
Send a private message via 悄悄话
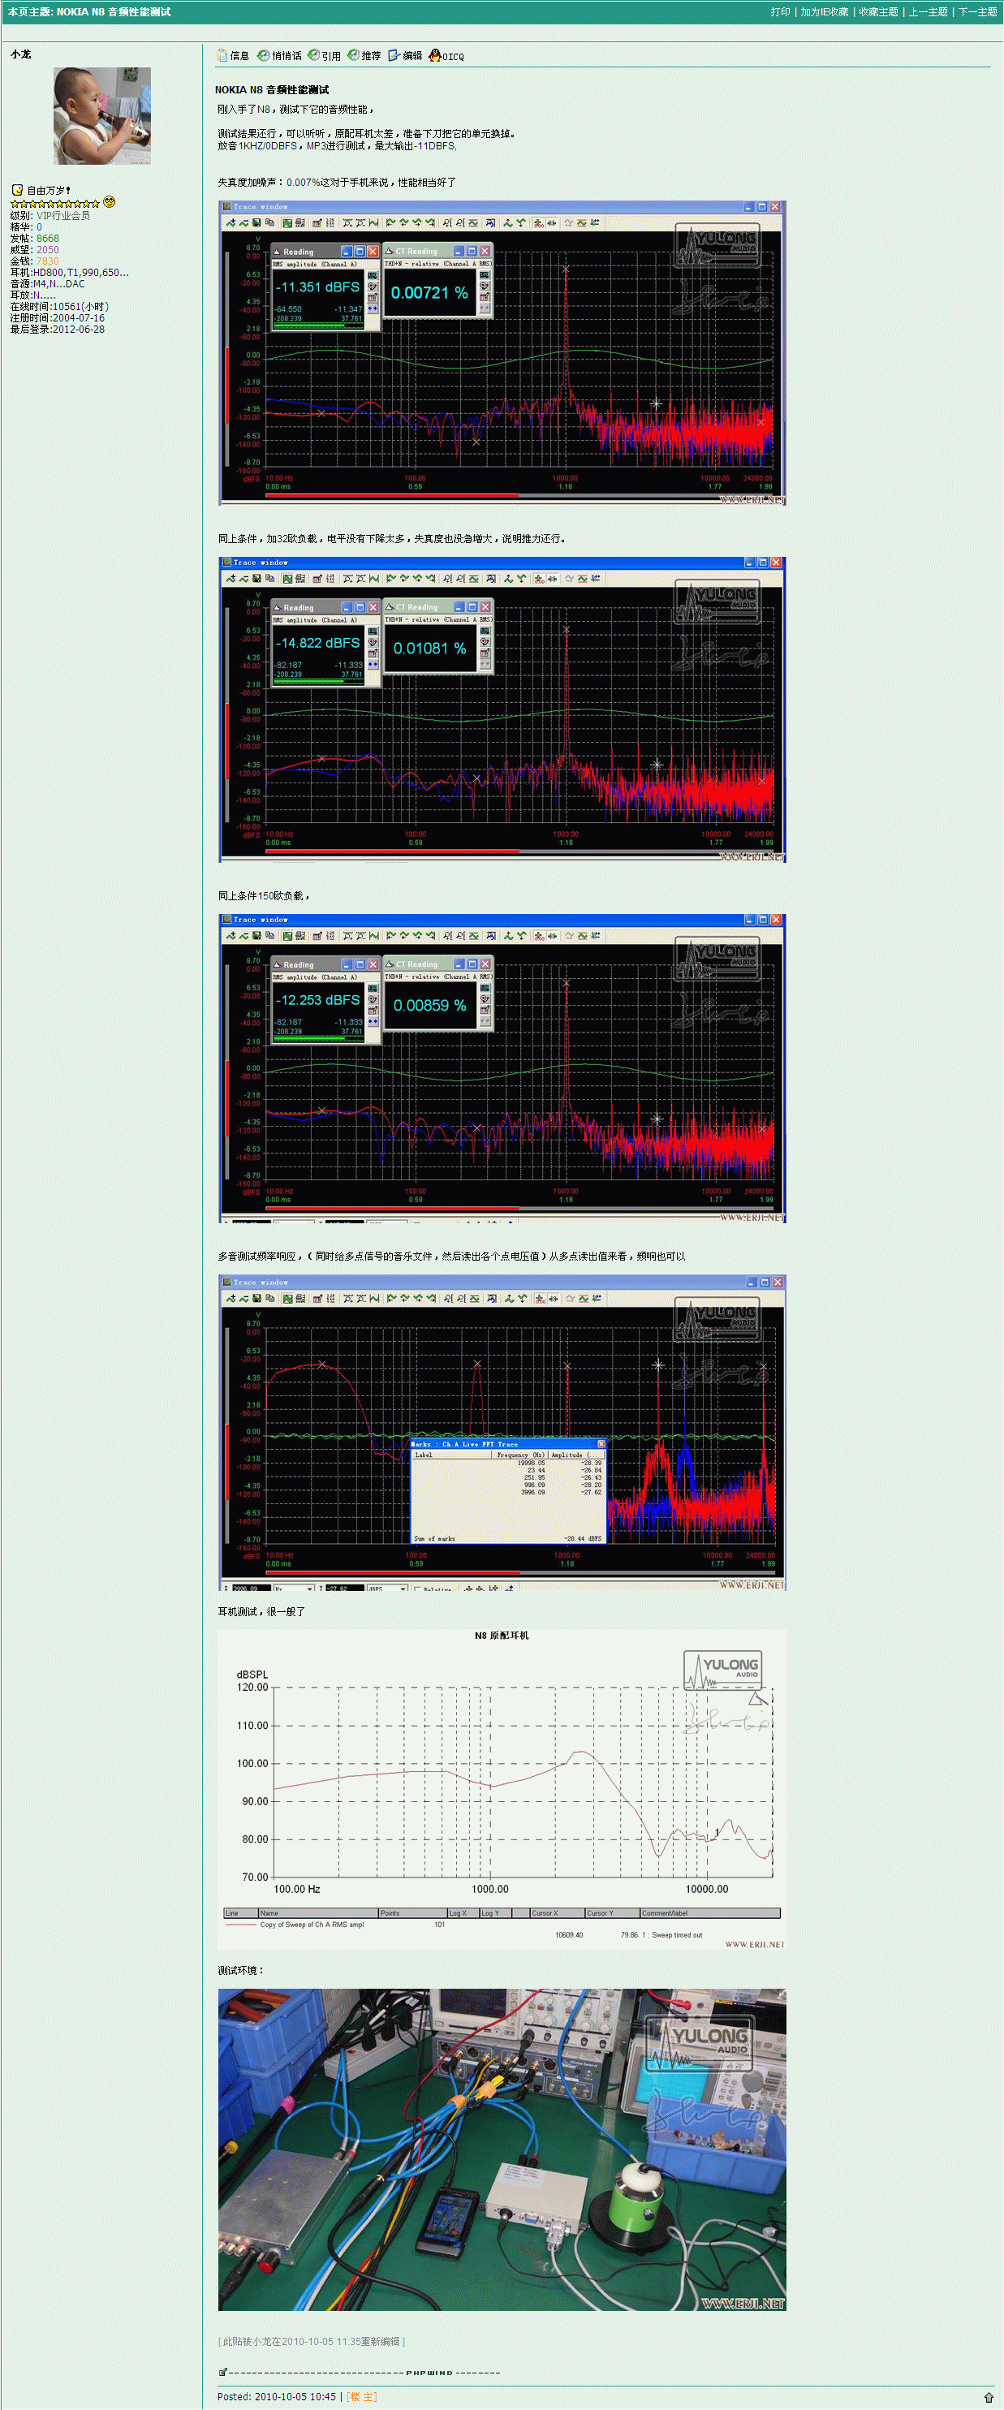click(280, 56)
